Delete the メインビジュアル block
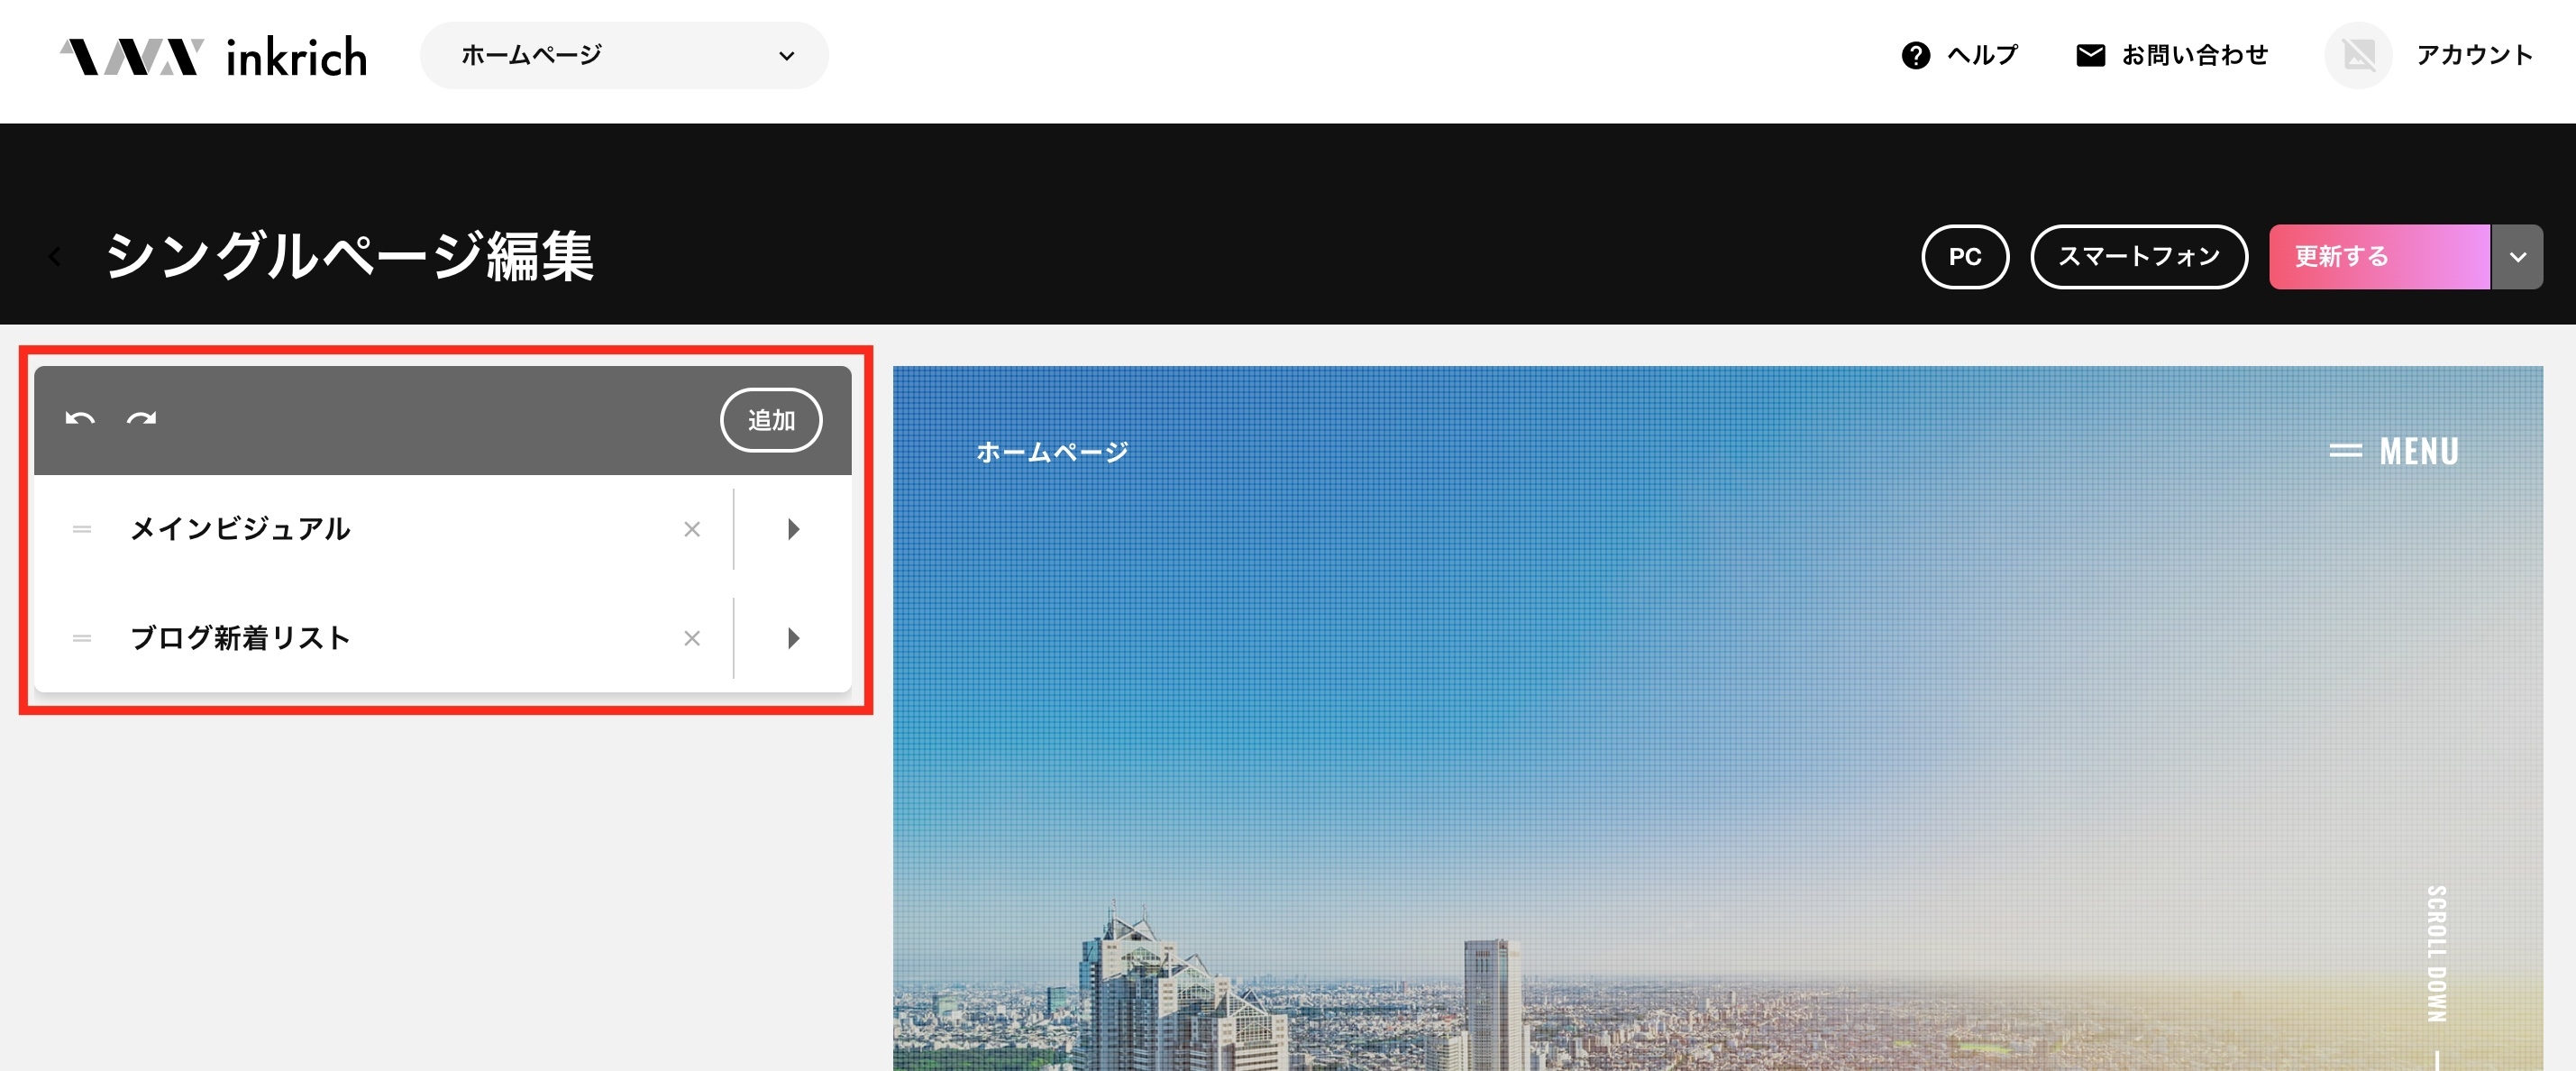 [x=692, y=529]
